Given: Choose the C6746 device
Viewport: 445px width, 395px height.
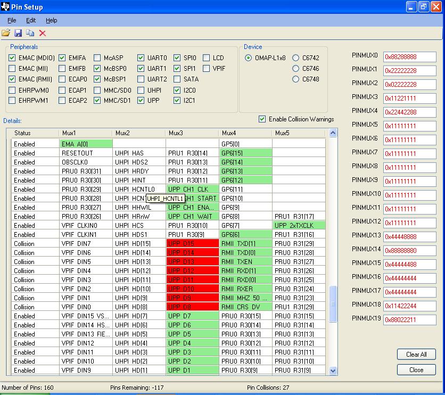Looking at the screenshot, I should [x=295, y=68].
